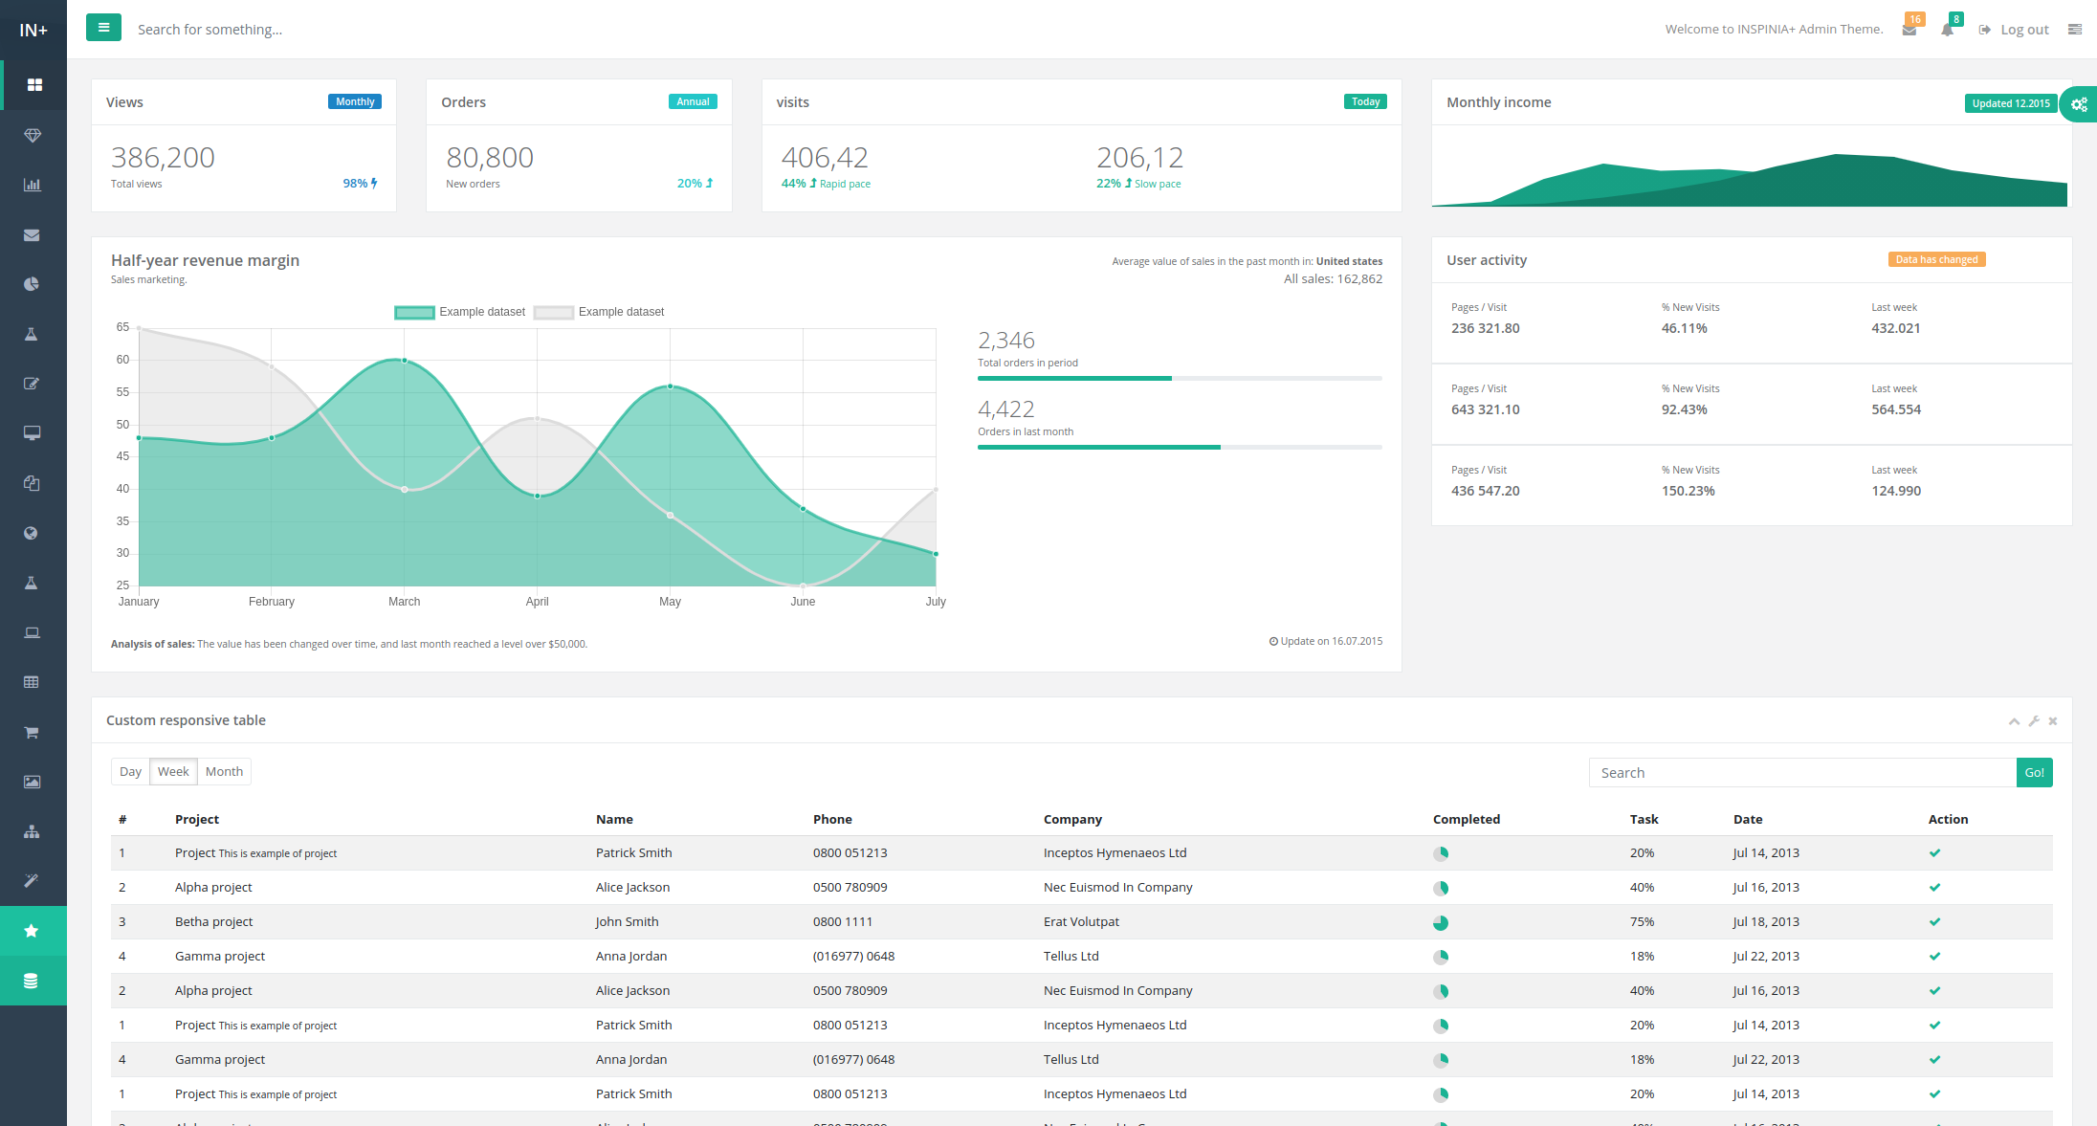Open the table grid sidebar icon
Screen dimensions: 2097x1126
tap(32, 682)
